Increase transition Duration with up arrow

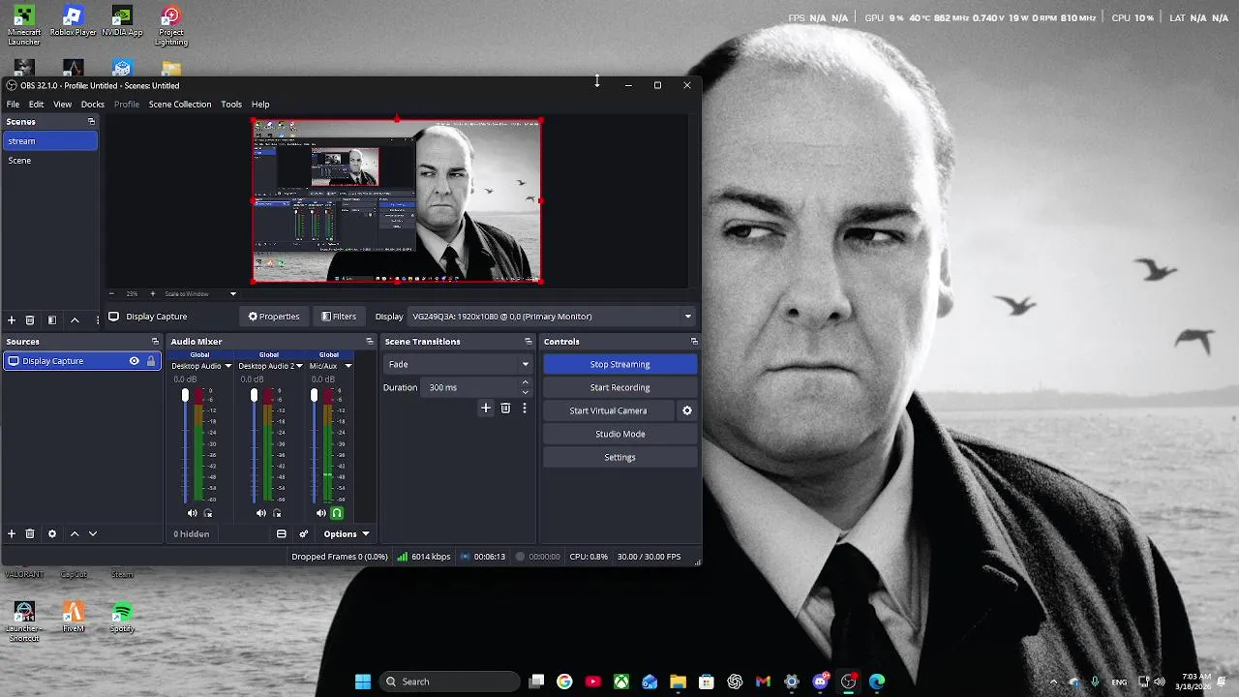526,382
